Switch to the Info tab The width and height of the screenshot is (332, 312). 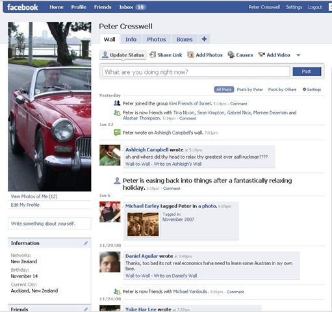[x=131, y=39]
